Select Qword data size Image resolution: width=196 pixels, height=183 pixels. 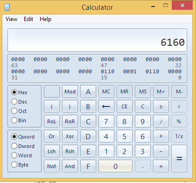pyautogui.click(x=23, y=137)
